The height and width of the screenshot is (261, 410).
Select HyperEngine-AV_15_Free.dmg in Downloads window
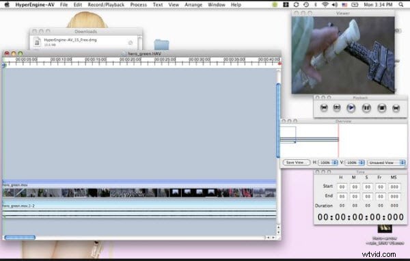(x=70, y=40)
